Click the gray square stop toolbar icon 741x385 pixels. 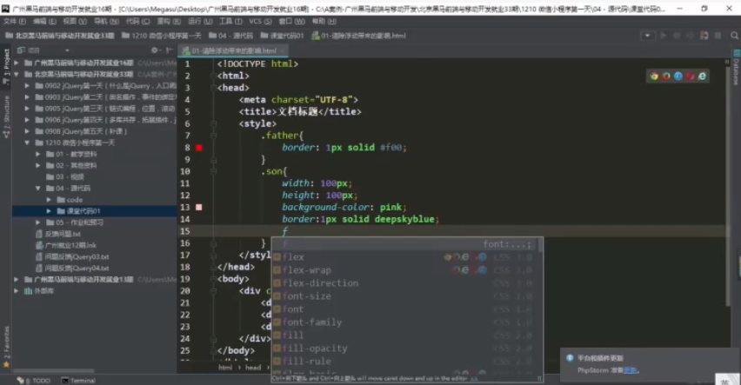(718, 36)
